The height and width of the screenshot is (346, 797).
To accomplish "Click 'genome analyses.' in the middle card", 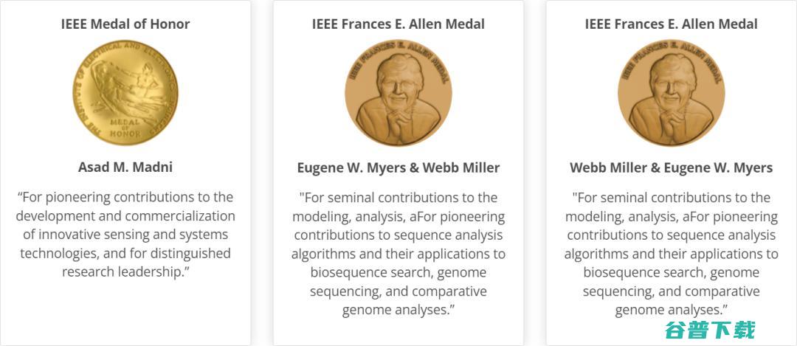I will click(x=398, y=311).
